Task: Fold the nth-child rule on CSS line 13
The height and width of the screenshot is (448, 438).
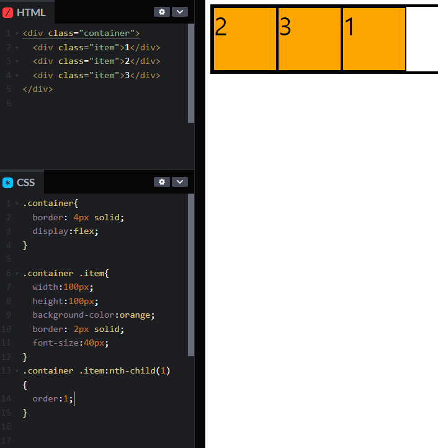Action: (17, 371)
